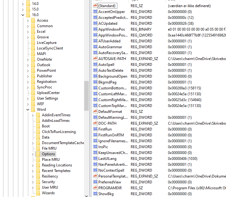Expand the 15.0 key

tap(23, 10)
